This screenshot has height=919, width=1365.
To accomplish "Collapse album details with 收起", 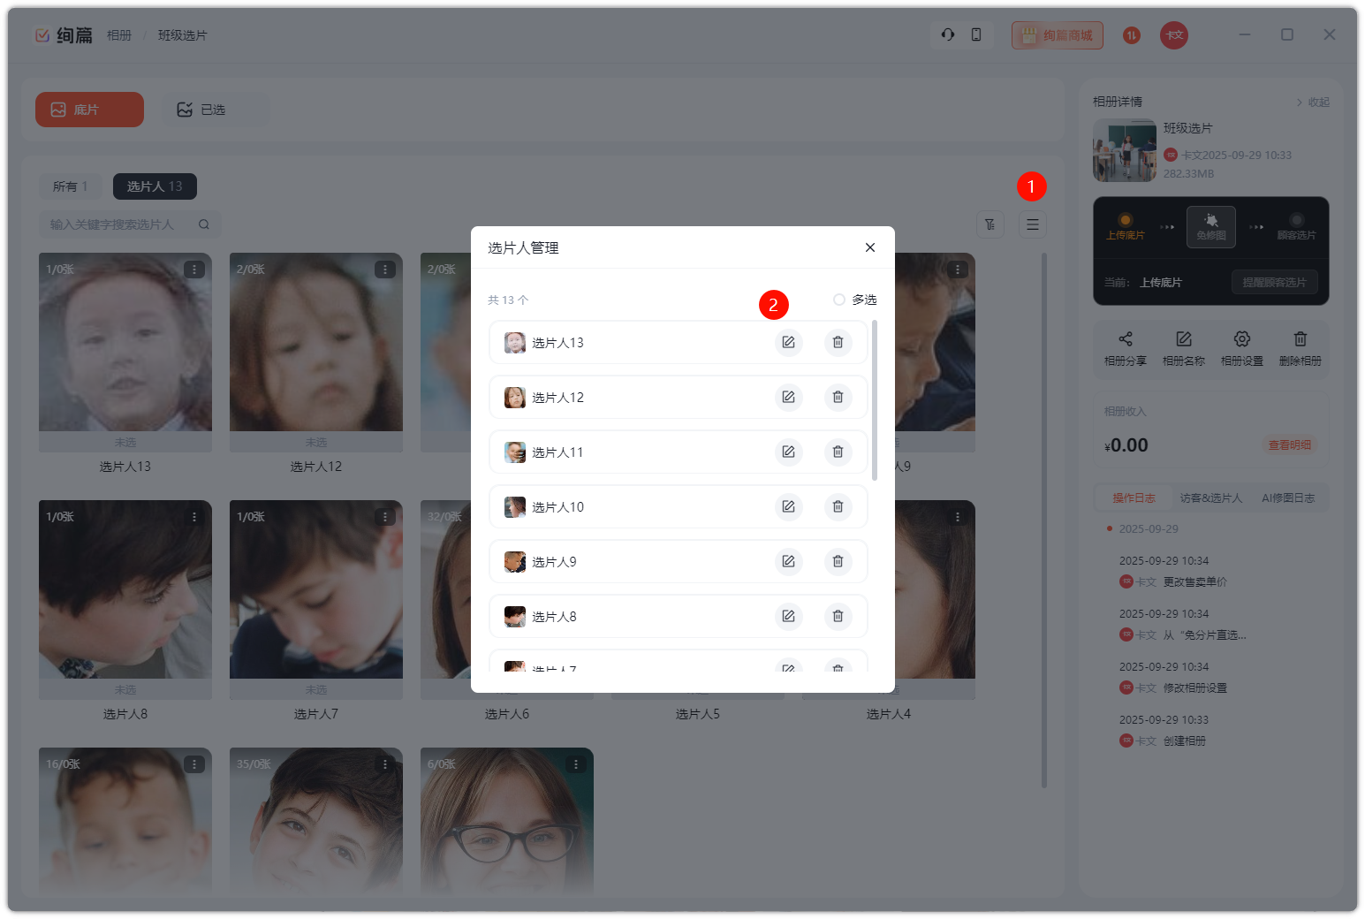I will (x=1313, y=102).
